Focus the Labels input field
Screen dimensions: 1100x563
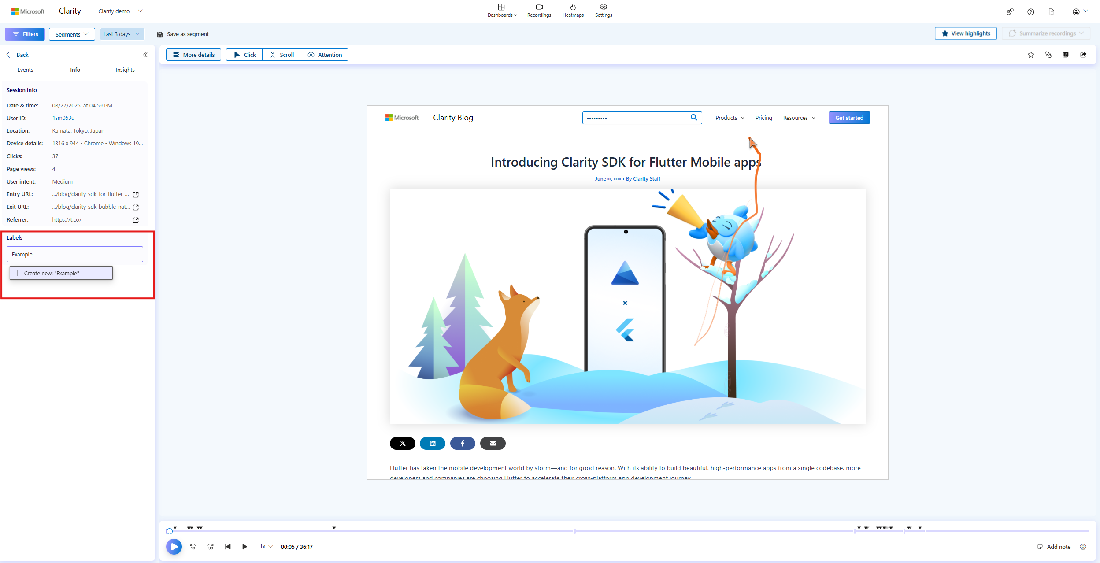[x=75, y=254]
